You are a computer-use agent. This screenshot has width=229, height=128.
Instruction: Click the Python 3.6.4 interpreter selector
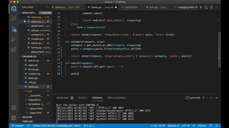click(57, 126)
